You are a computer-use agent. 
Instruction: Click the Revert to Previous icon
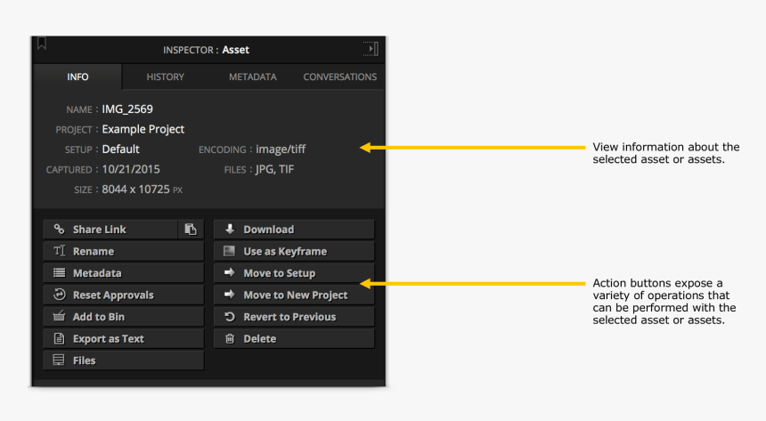pyautogui.click(x=230, y=317)
